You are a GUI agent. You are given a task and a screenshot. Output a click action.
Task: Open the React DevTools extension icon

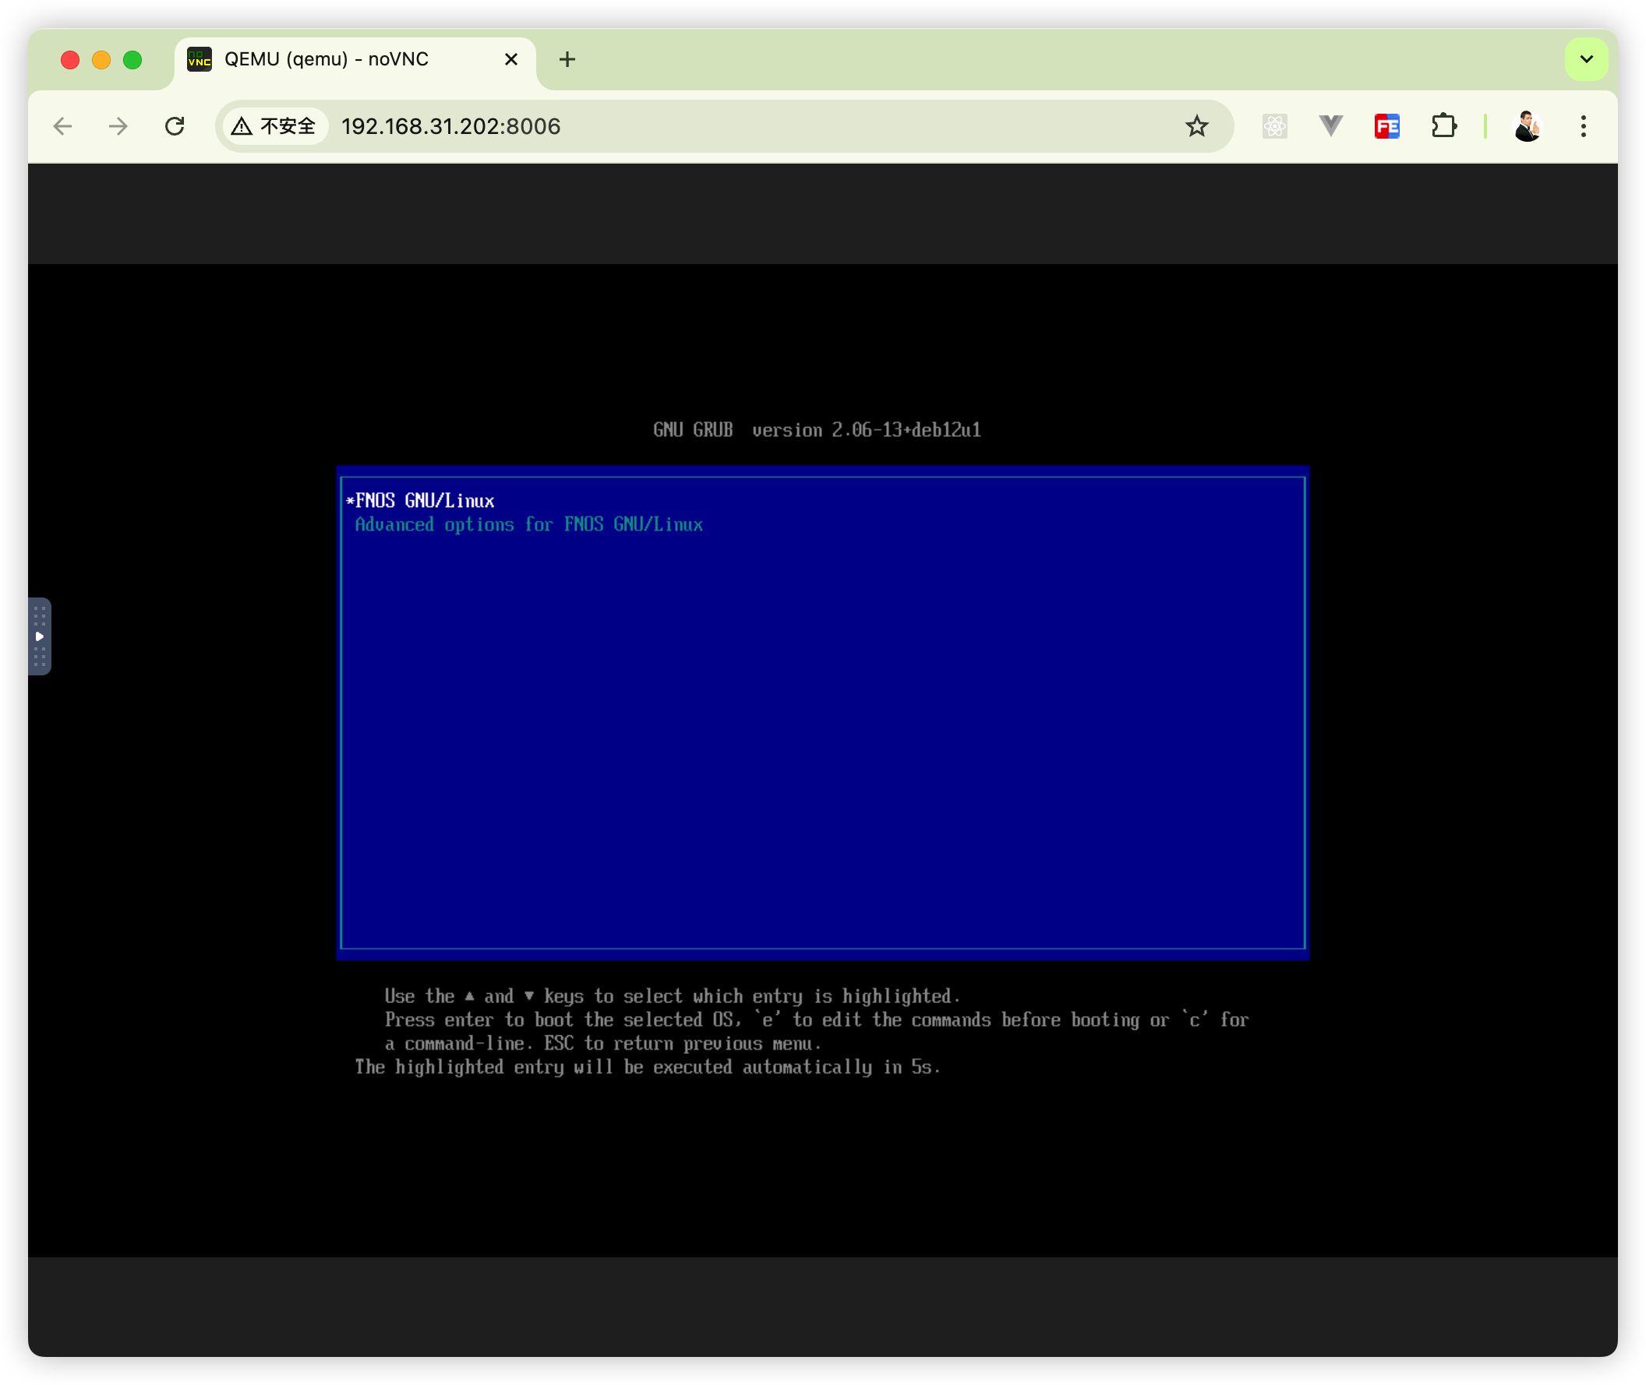pos(1273,126)
